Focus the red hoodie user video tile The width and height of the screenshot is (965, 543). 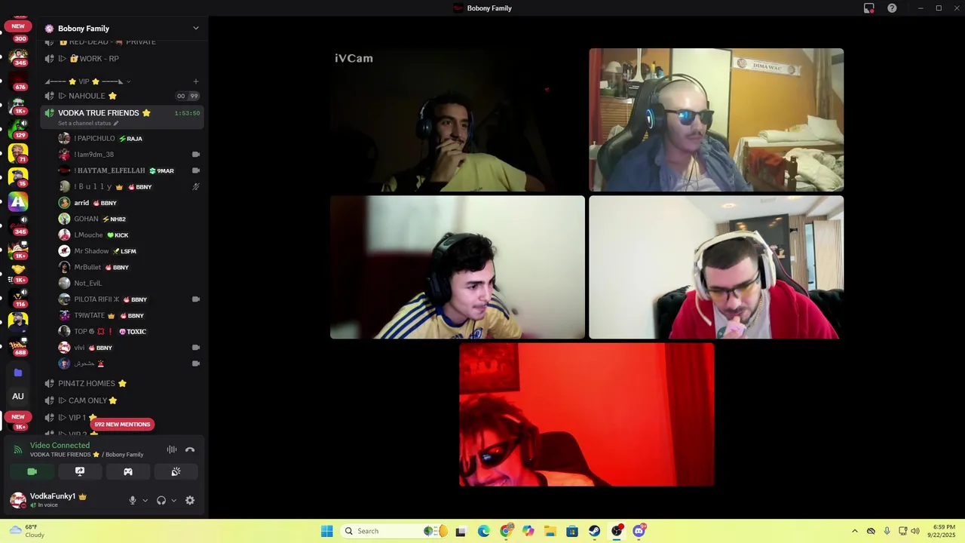[x=716, y=267]
